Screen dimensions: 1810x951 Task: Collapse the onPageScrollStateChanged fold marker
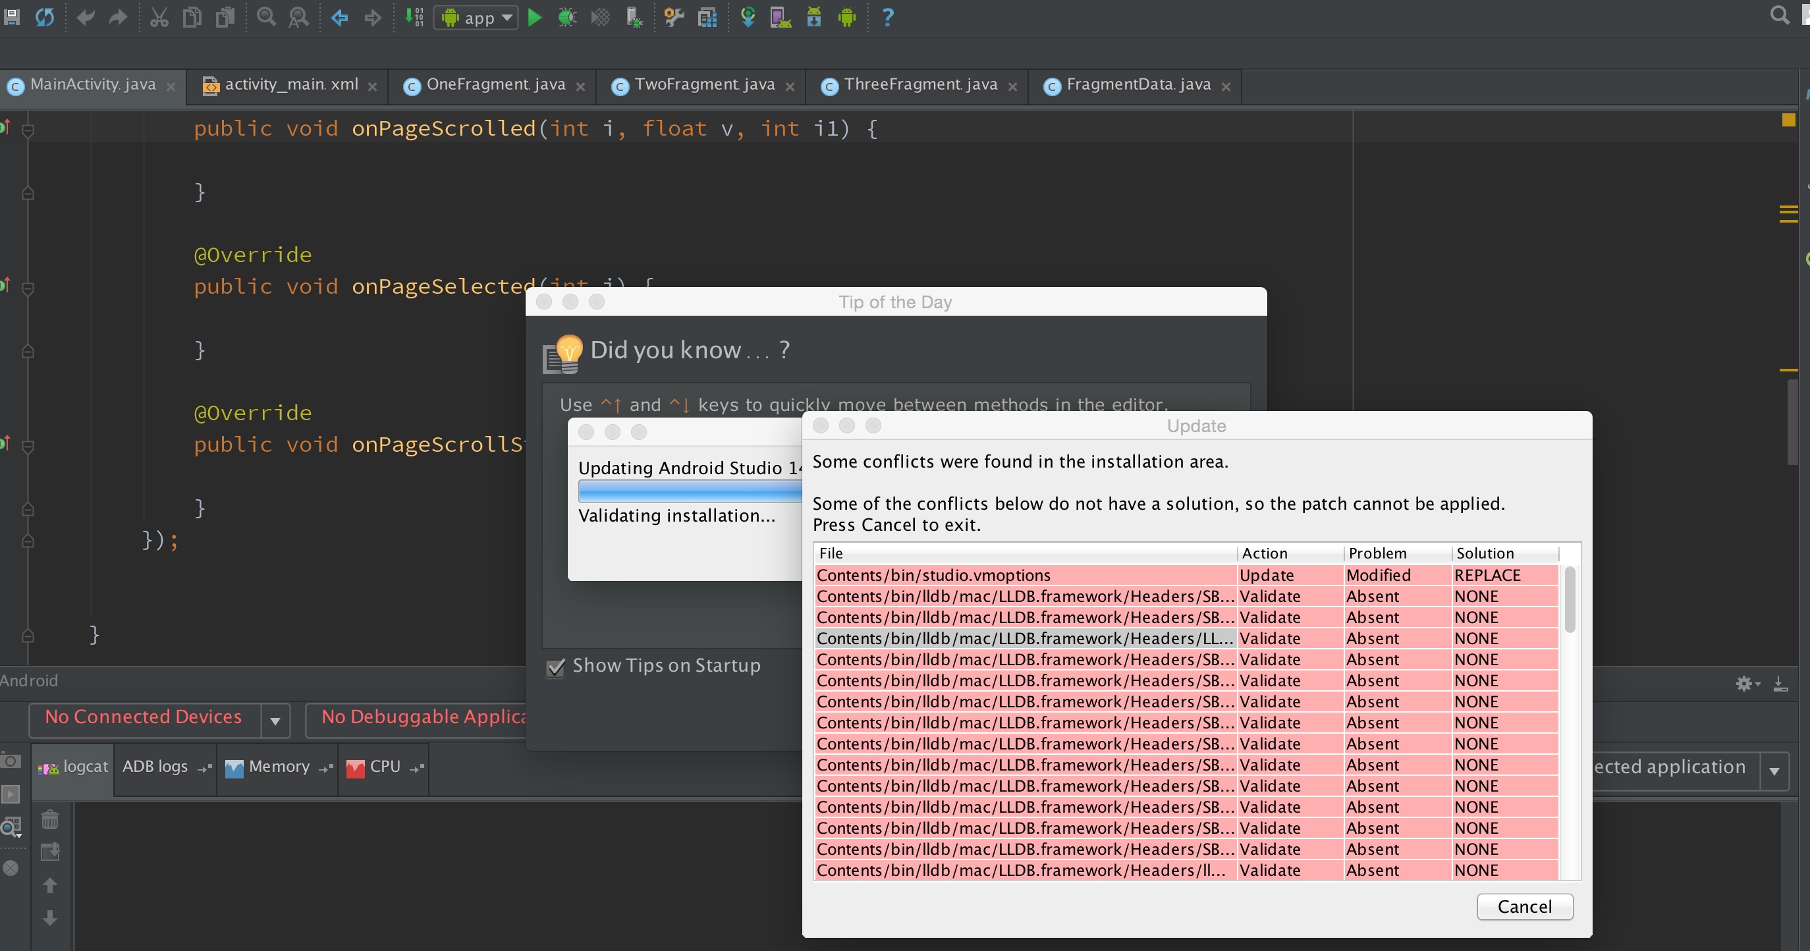[28, 446]
